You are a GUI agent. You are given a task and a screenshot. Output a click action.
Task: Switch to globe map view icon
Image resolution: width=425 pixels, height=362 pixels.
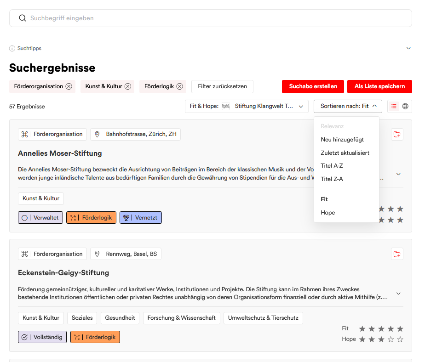405,107
